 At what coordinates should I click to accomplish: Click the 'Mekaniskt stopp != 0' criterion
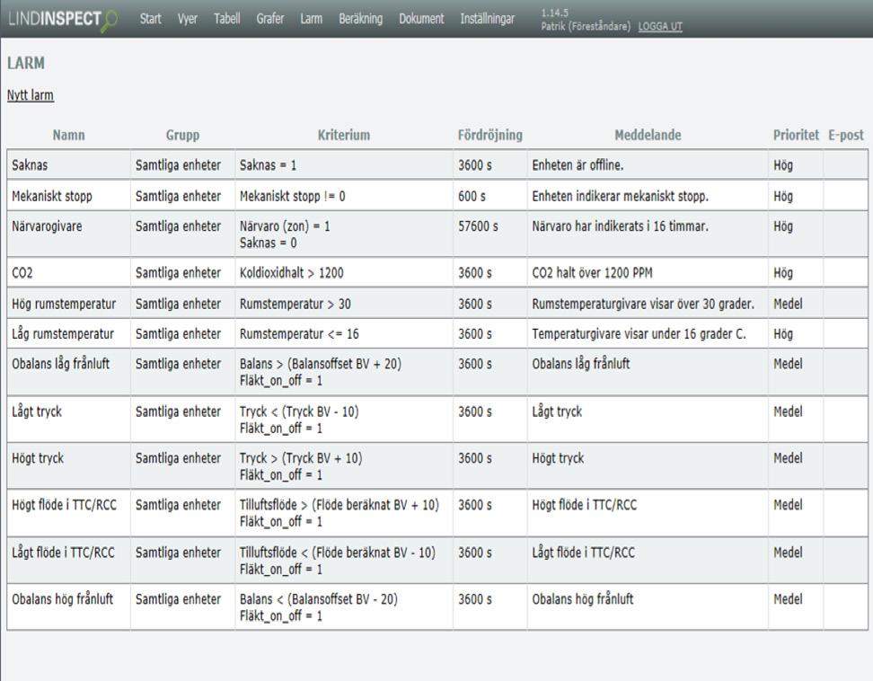(292, 196)
